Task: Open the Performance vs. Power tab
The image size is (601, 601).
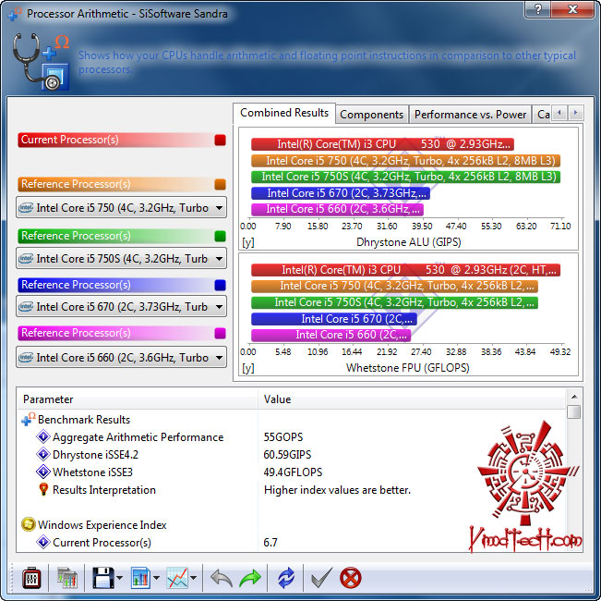Action: pos(470,115)
